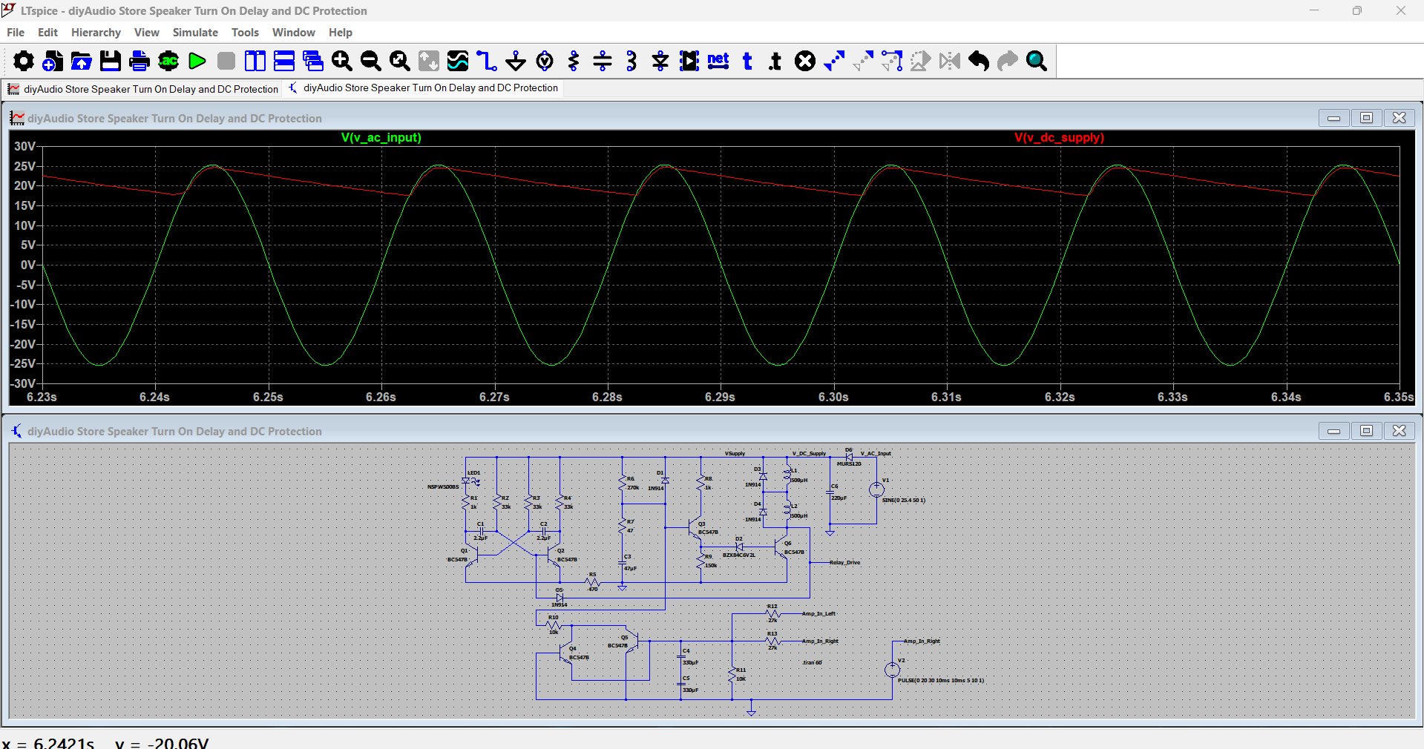Click the Amp_In_Left label in schematic
Viewport: 1424px width, 749px height.
pos(818,614)
